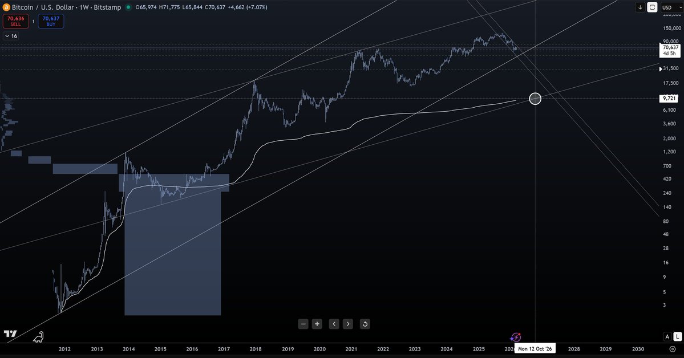Click the purple lightning event marker
This screenshot has width=684, height=358.
pyautogui.click(x=516, y=337)
